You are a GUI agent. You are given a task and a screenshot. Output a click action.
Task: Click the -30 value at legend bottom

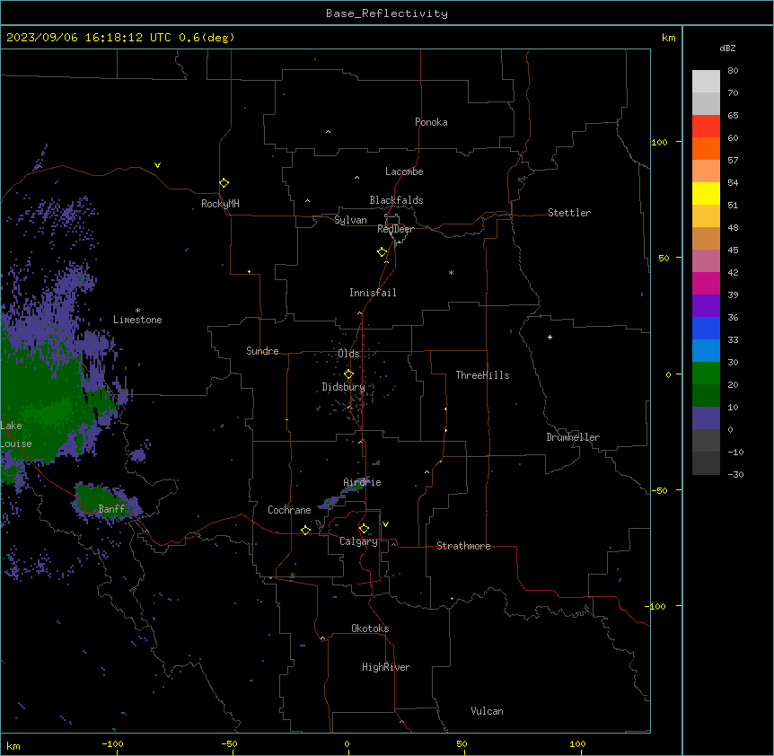point(735,474)
